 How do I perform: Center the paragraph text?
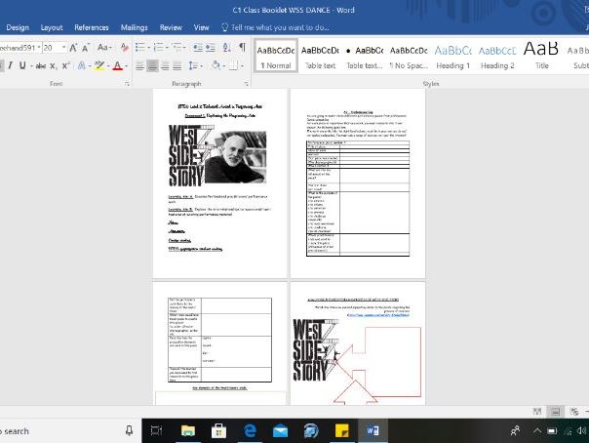(x=152, y=66)
